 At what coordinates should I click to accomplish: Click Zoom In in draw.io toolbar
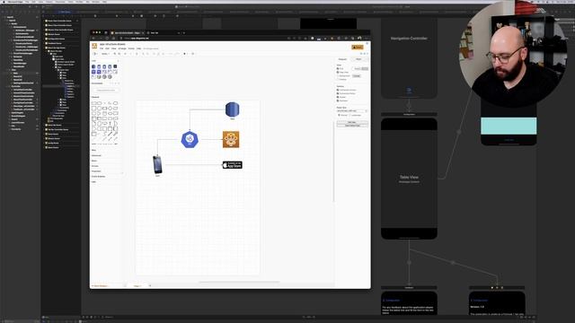point(115,54)
